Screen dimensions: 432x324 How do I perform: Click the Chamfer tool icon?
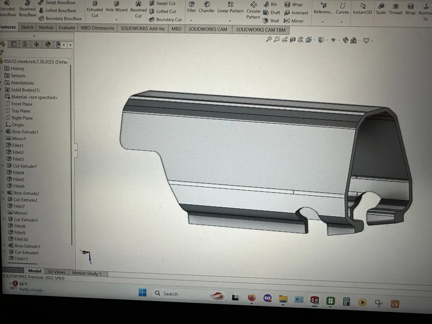tap(206, 4)
